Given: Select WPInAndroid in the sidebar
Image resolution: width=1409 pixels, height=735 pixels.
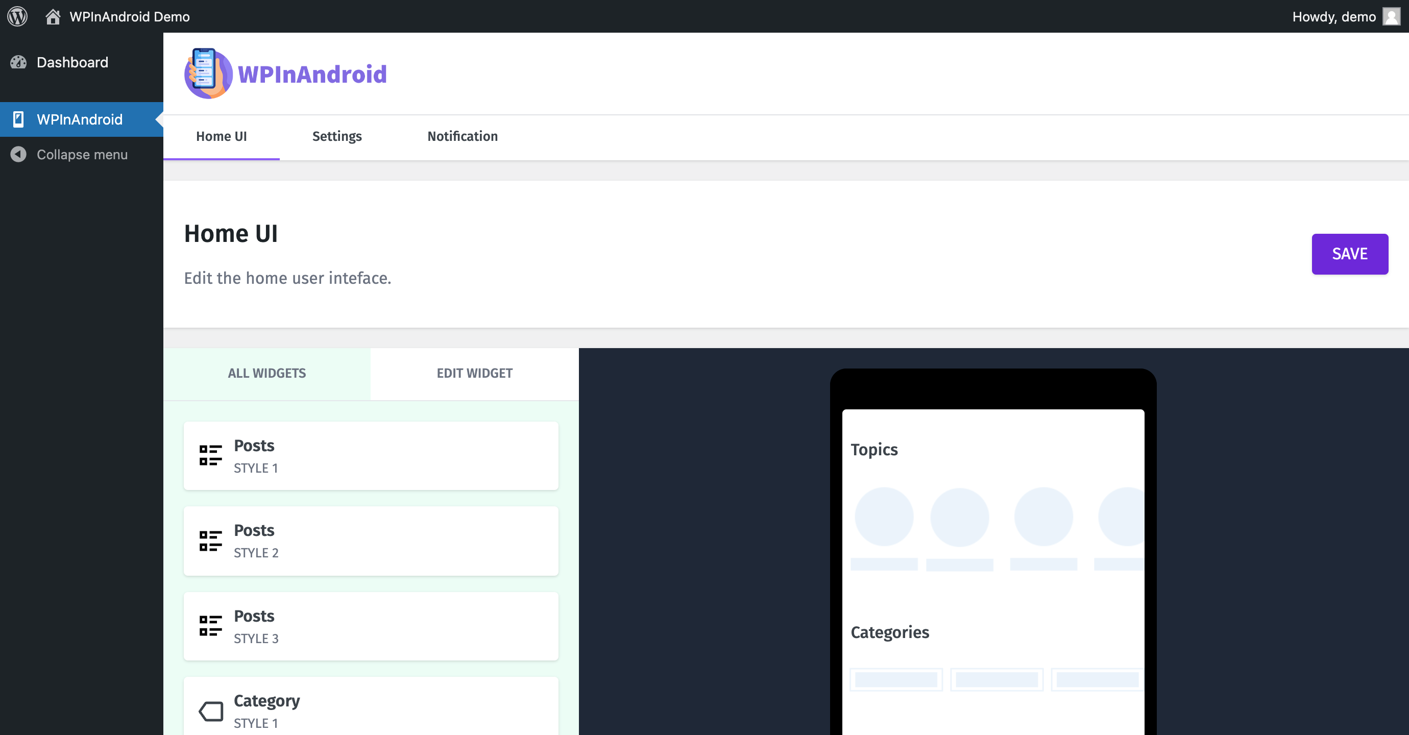Looking at the screenshot, I should 82,119.
